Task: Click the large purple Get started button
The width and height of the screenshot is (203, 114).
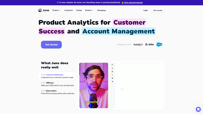Action: click(51, 44)
